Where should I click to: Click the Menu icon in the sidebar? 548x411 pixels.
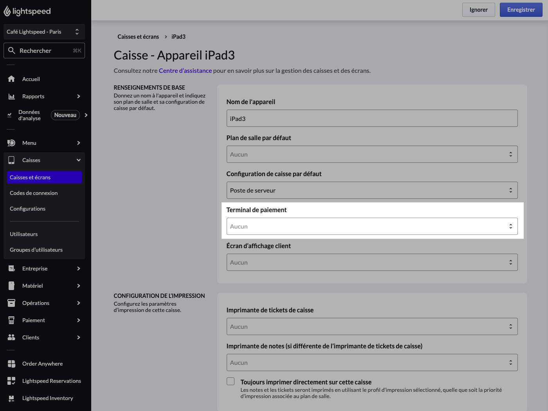point(11,143)
